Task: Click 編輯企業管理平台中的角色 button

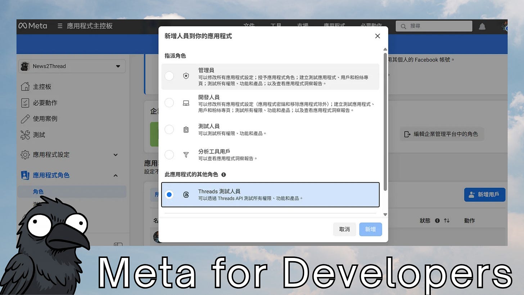Action: 442,134
